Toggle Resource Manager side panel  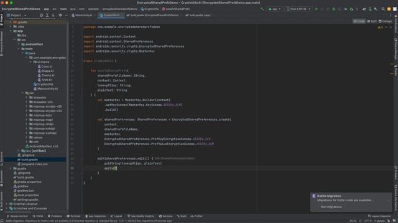coord(1,43)
